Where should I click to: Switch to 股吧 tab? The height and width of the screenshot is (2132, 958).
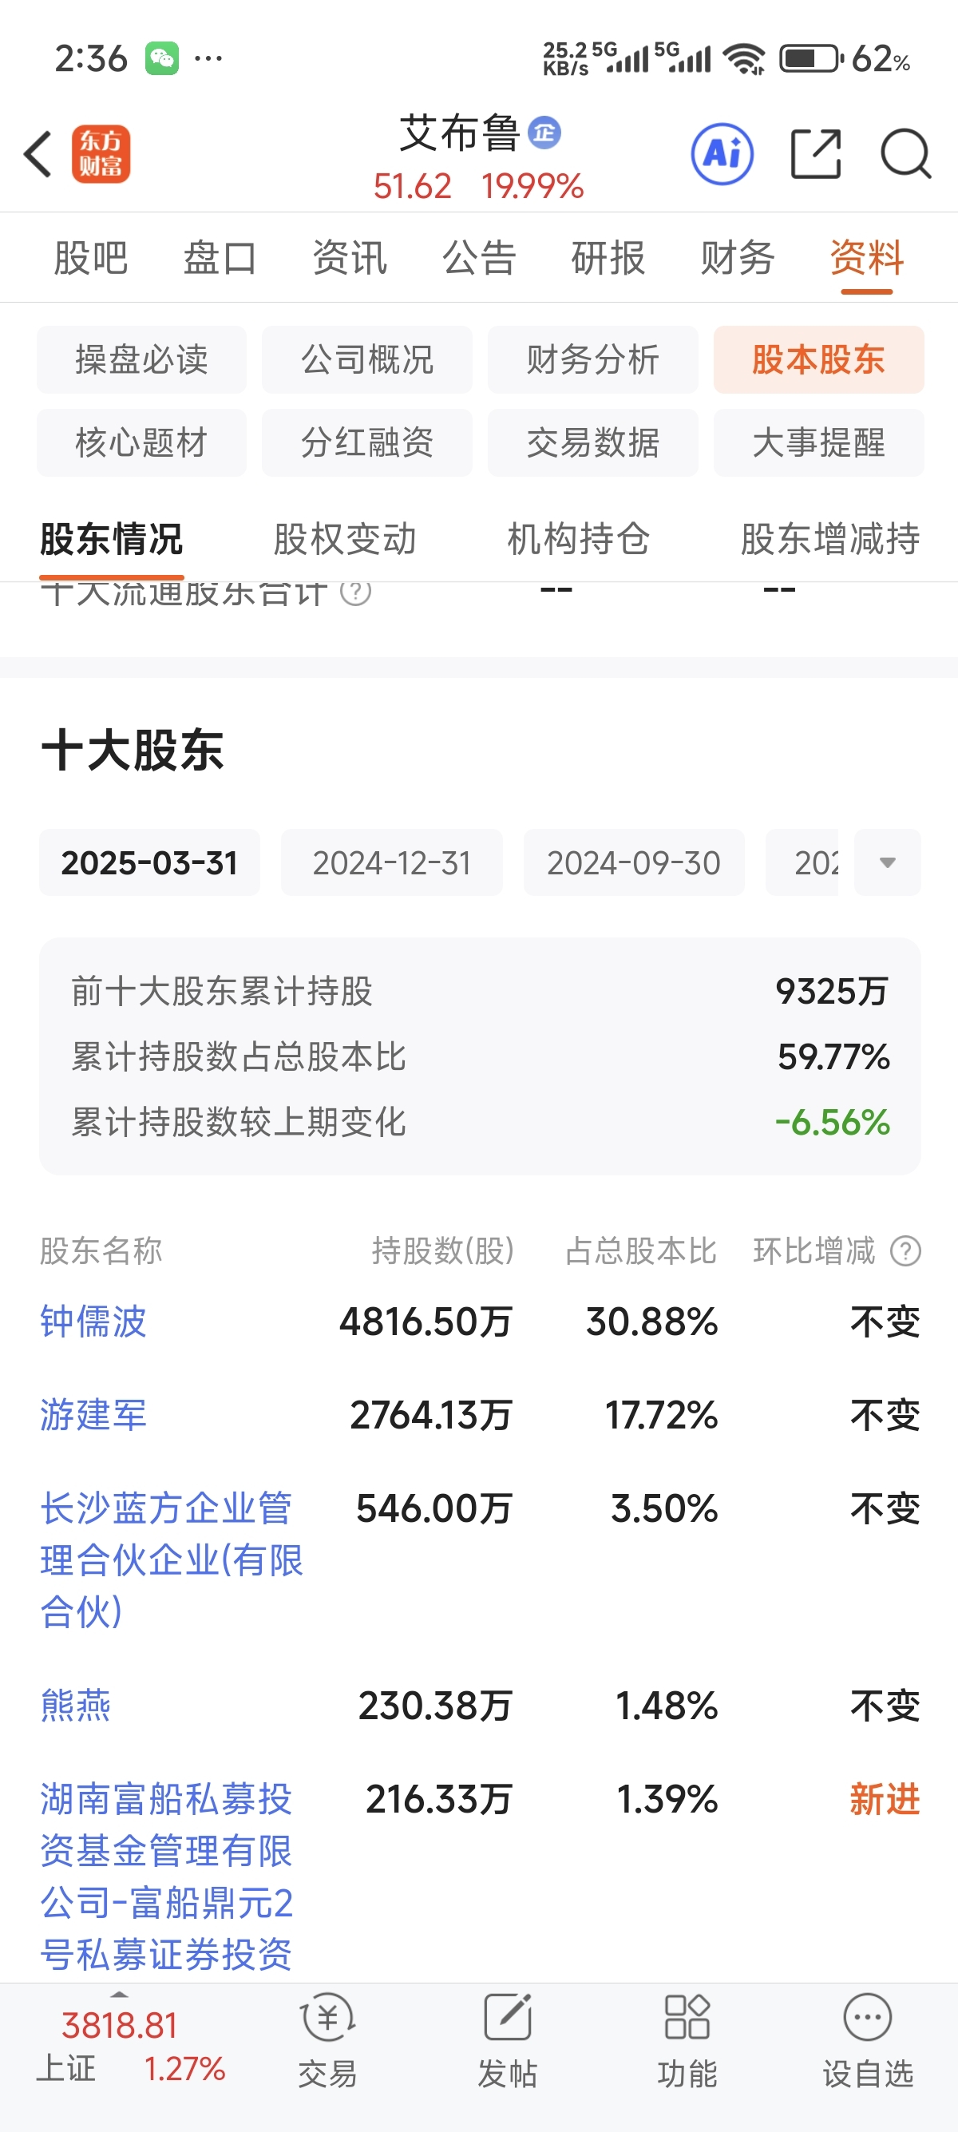(x=91, y=257)
